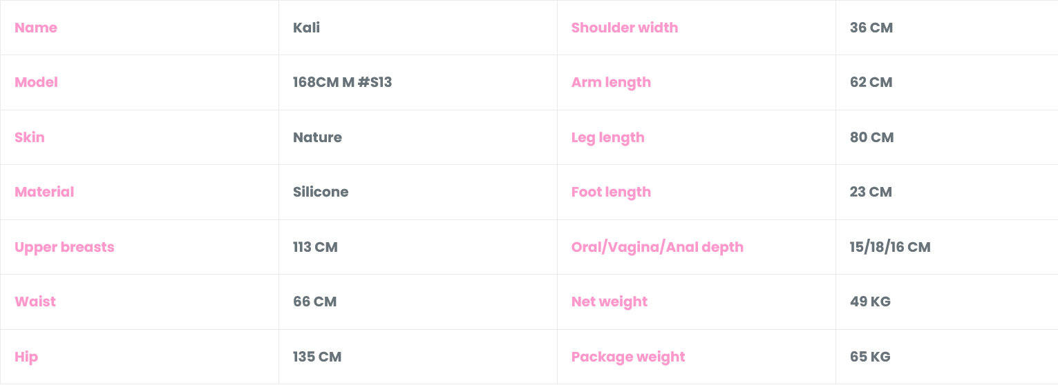1058x385 pixels.
Task: Select the 66 CM waist value
Action: point(314,302)
